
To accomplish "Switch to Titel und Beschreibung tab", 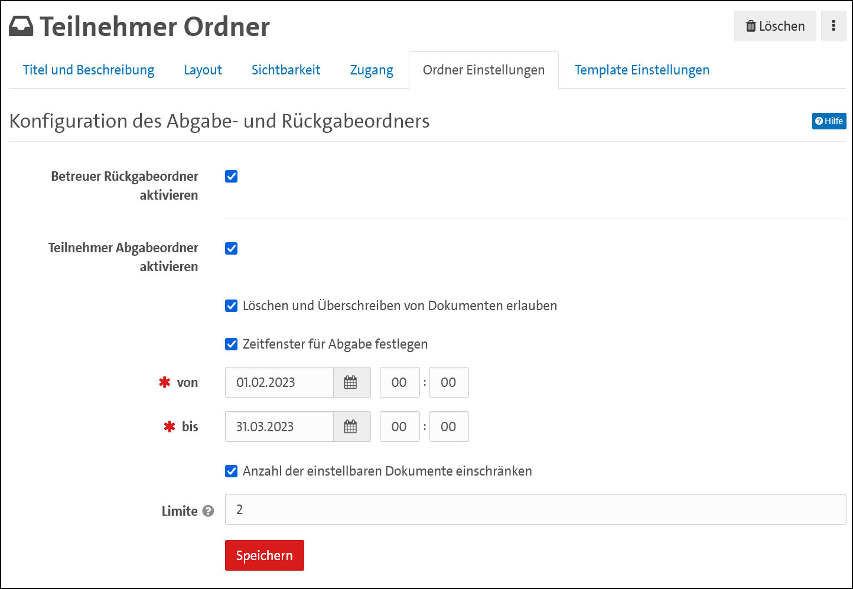I will (x=89, y=70).
